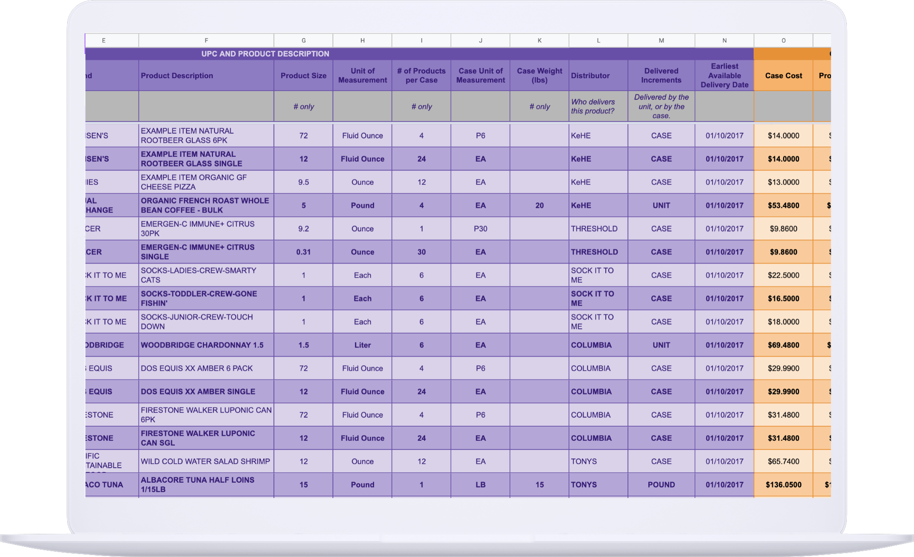Select 'FIRESTONE WALKER LUPONIC CAN 6PK' cell

tap(206, 415)
